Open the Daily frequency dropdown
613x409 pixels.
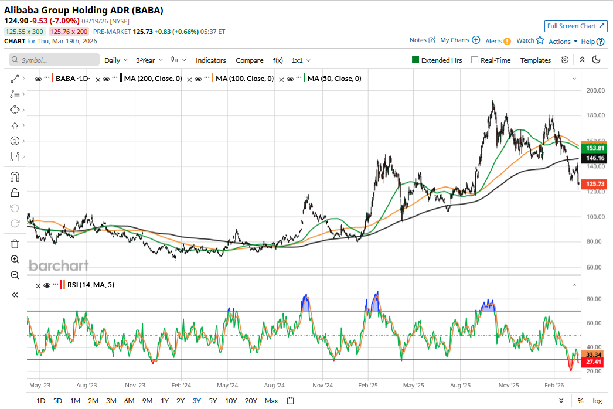coord(115,60)
